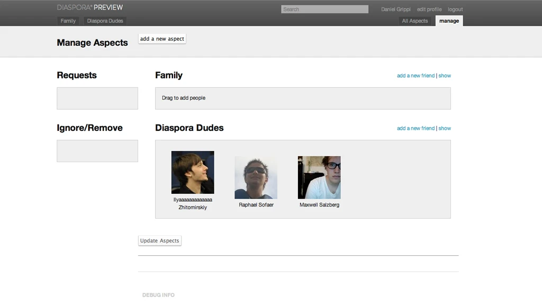The height and width of the screenshot is (305, 542).
Task: Switch to Diaspora Dudes aspect tab
Action: pyautogui.click(x=105, y=21)
